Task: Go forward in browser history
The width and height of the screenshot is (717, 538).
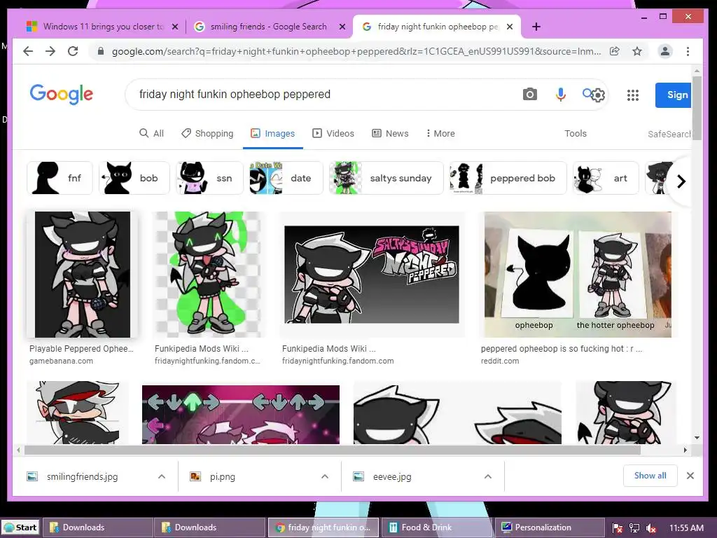Action: (50, 51)
